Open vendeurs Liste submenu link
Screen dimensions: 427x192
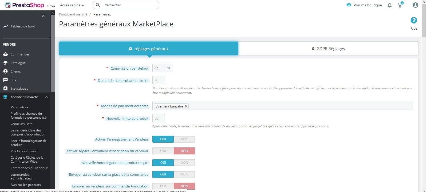(x=21, y=124)
